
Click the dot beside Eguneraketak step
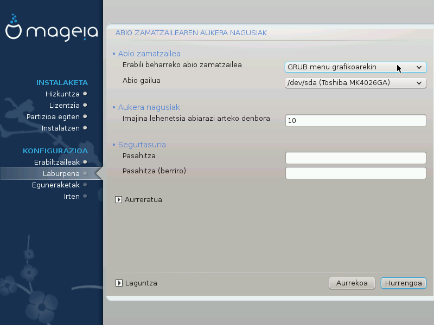click(85, 185)
